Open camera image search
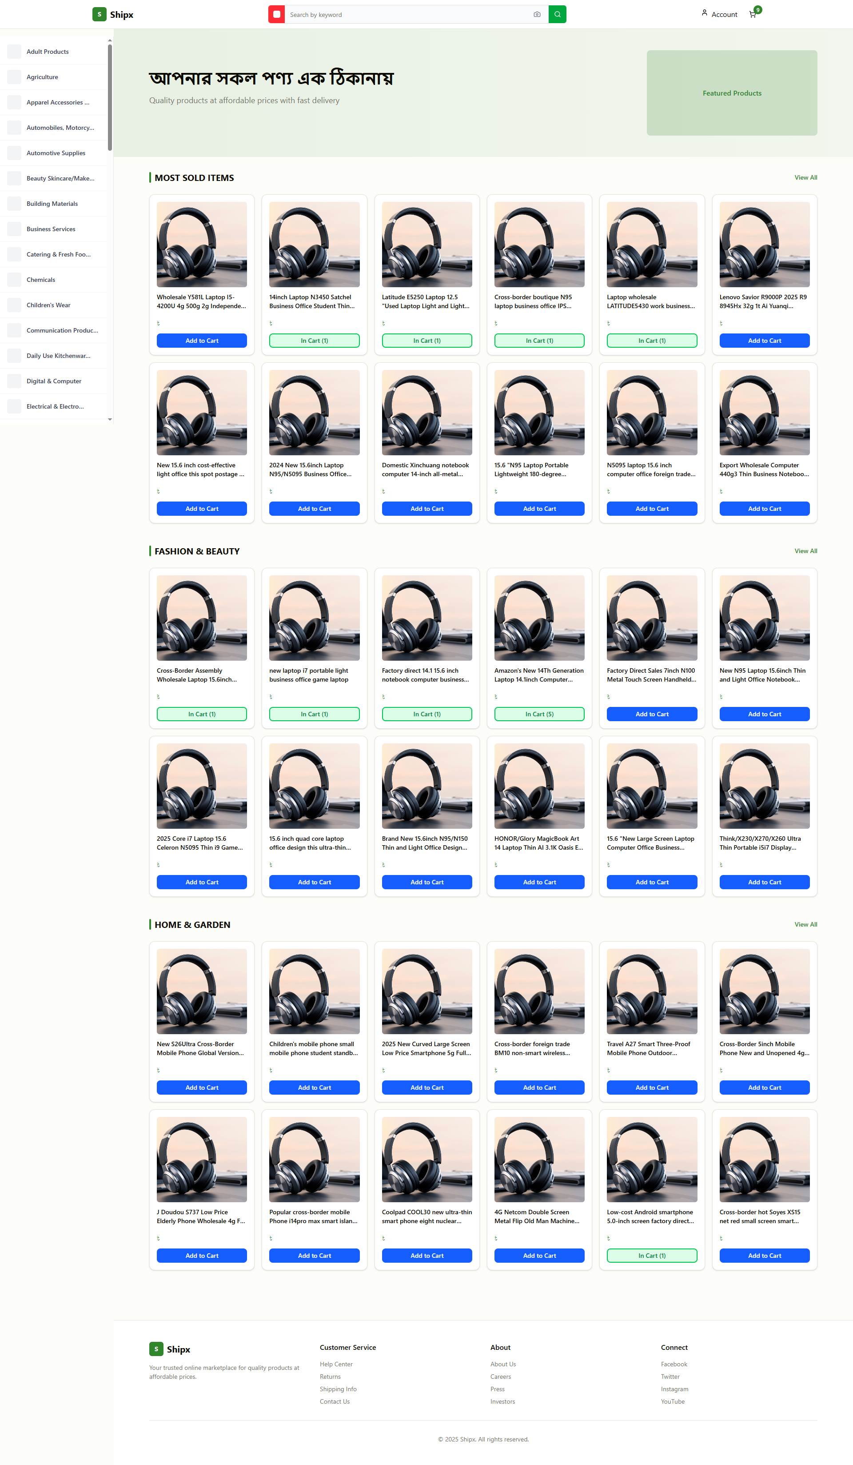This screenshot has height=1465, width=853. pyautogui.click(x=536, y=15)
